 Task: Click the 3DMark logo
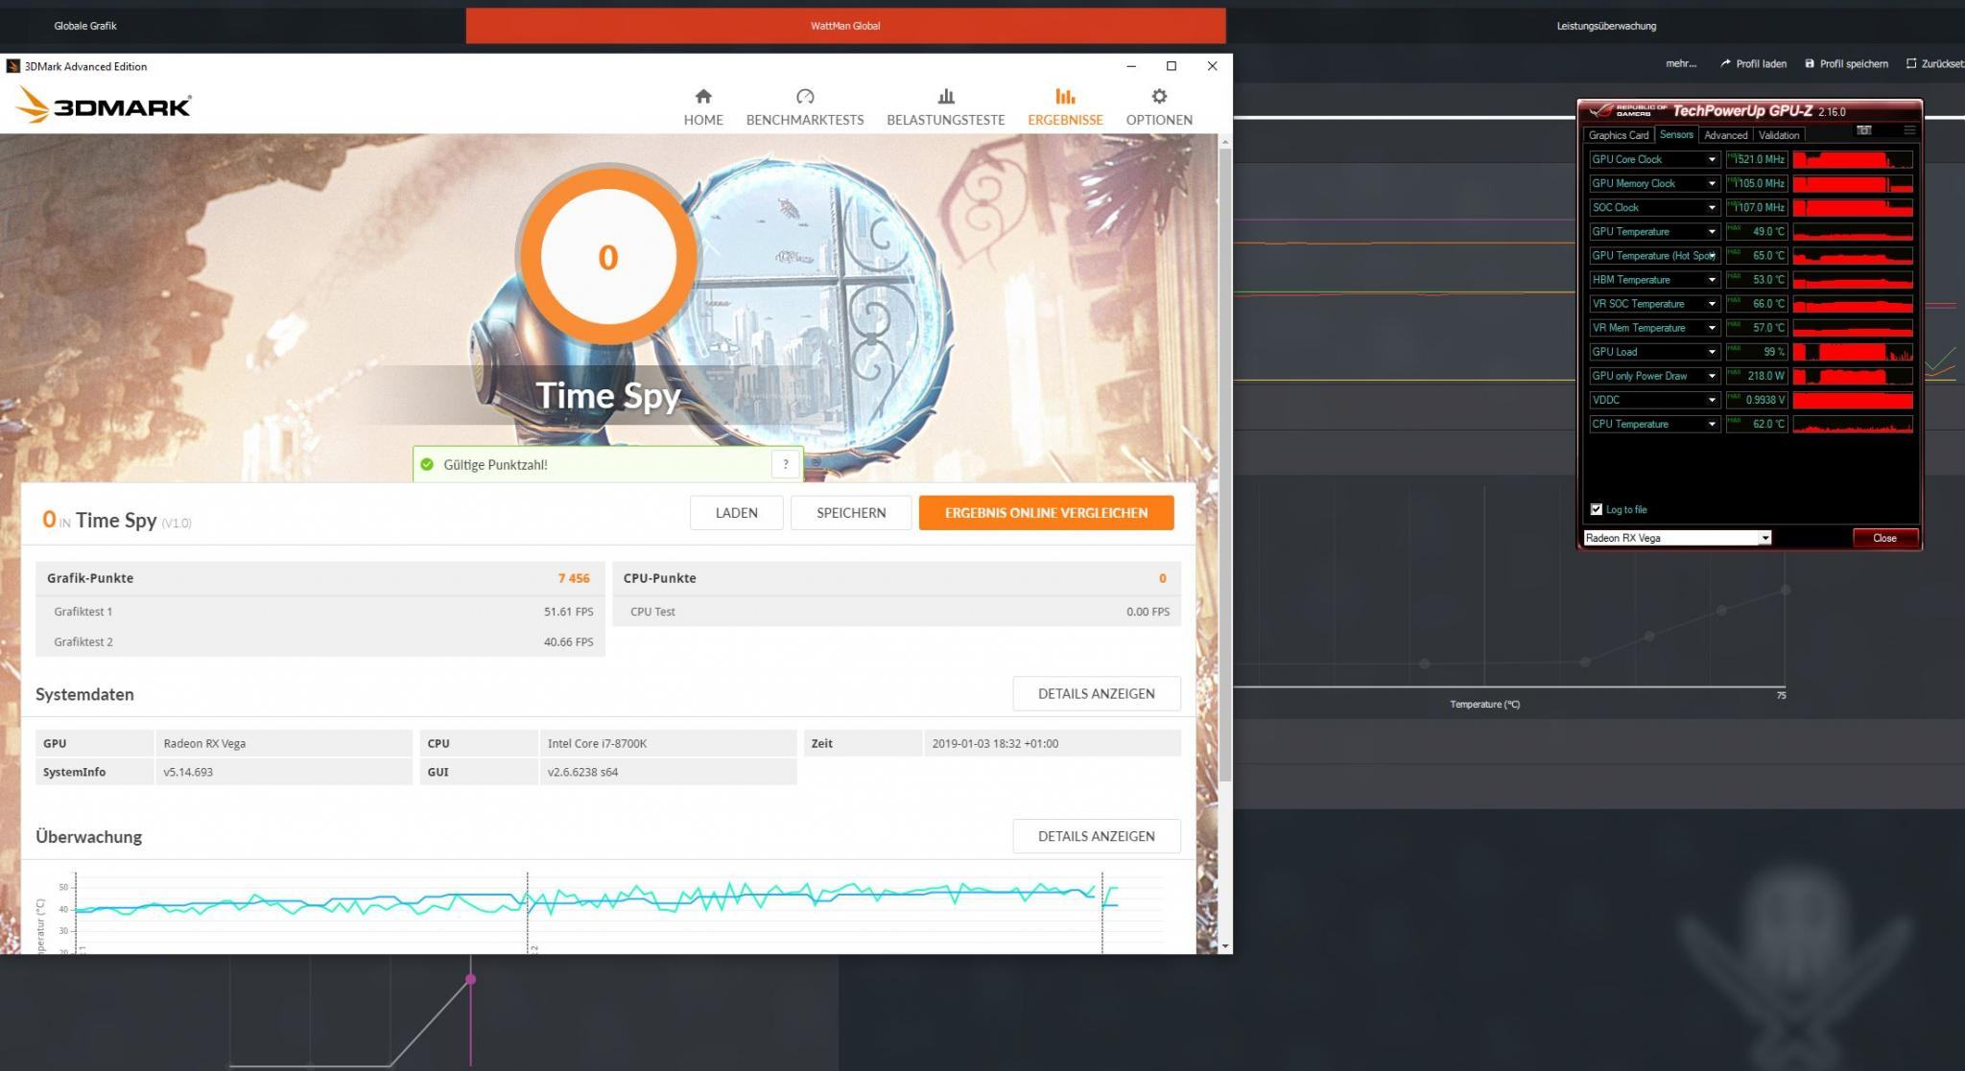coord(104,105)
